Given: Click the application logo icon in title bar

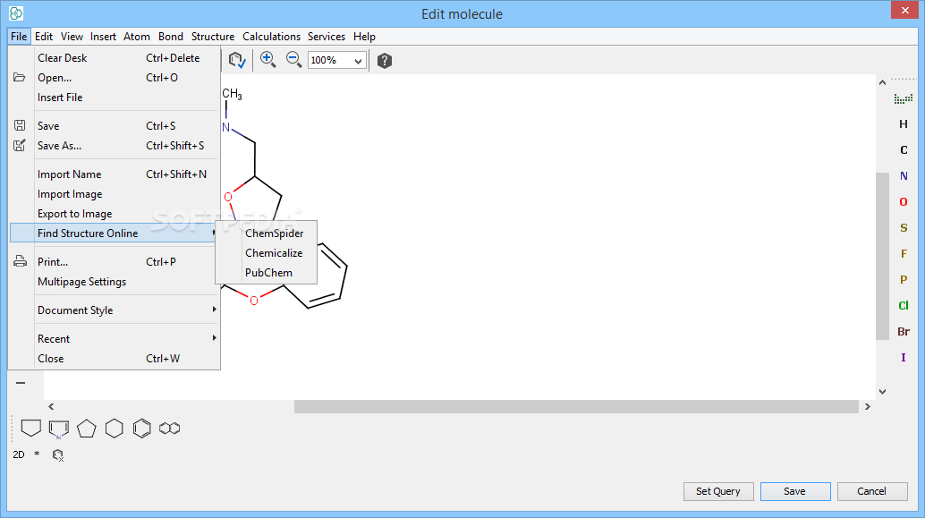Looking at the screenshot, I should click(x=16, y=13).
